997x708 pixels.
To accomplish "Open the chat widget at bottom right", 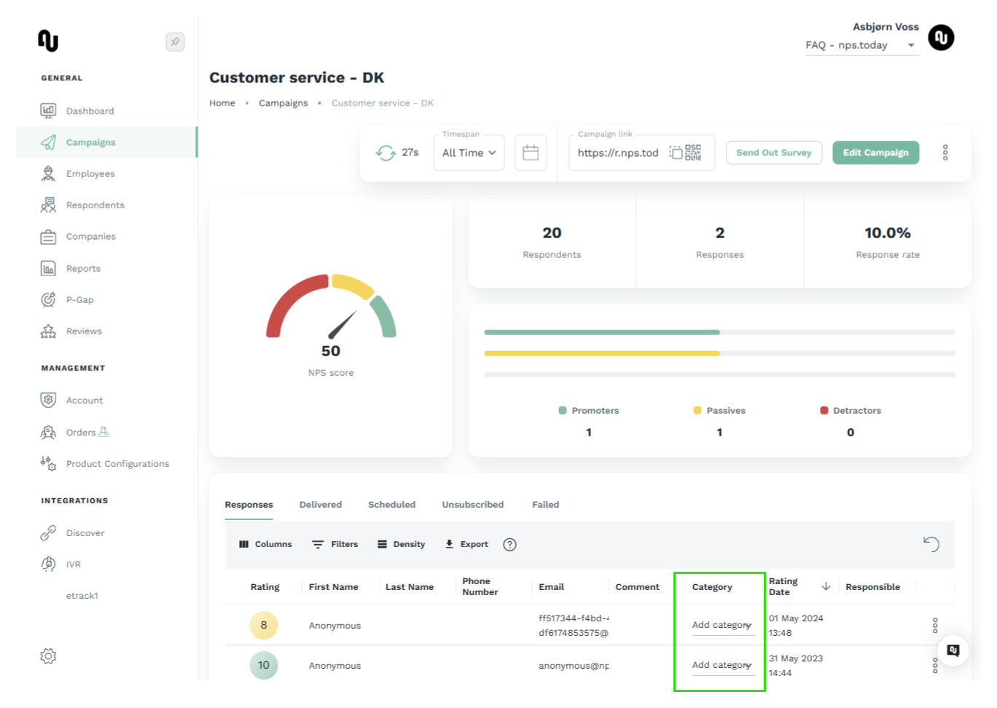I will (x=953, y=650).
